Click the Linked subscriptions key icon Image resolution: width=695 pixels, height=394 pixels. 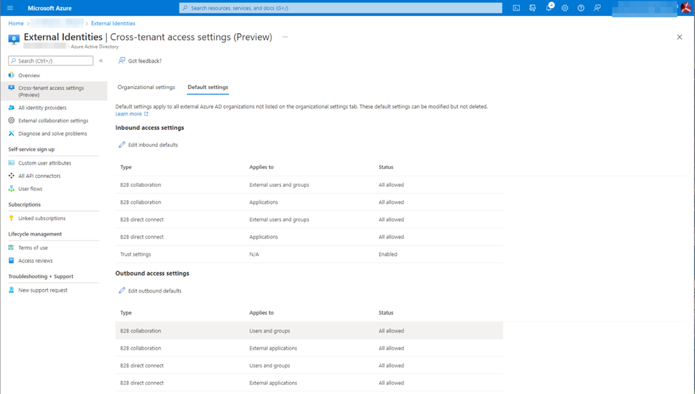click(x=12, y=218)
